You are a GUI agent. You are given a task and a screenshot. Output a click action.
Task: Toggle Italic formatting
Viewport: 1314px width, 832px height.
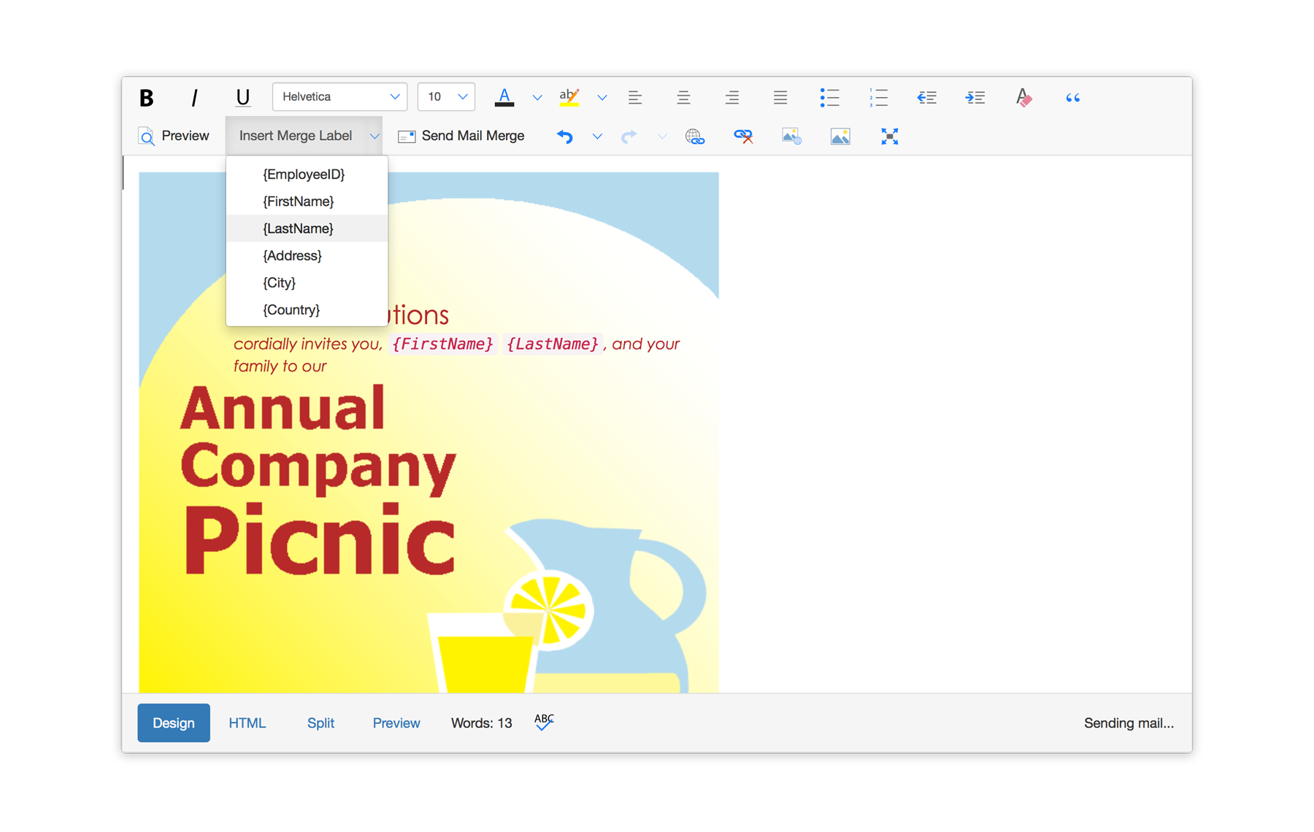click(194, 97)
